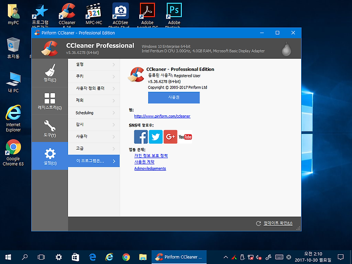This screenshot has width=352, height=264.
Task: Open the touch keyboard tray icon
Action: (279, 257)
